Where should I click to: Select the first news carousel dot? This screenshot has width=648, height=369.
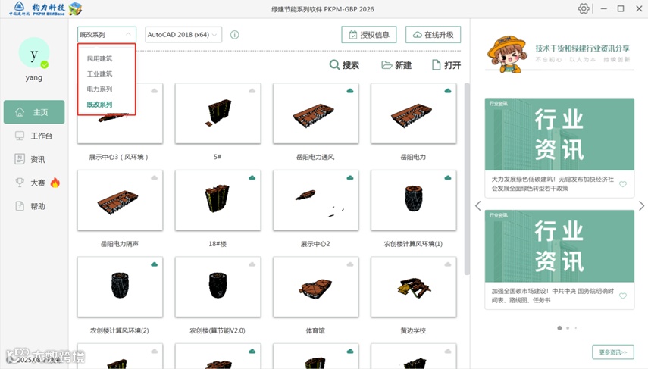coord(559,327)
